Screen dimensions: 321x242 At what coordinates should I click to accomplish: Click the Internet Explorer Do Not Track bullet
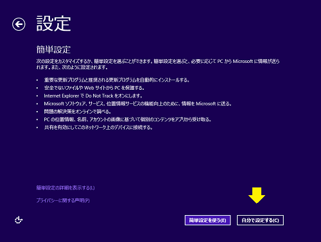(x=93, y=96)
